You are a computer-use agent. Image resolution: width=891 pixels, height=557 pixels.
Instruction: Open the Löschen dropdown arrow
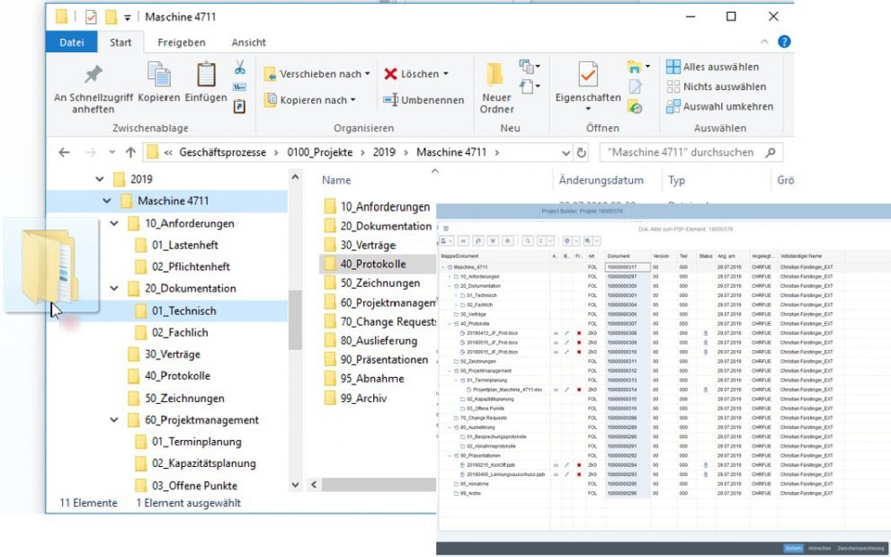click(446, 74)
